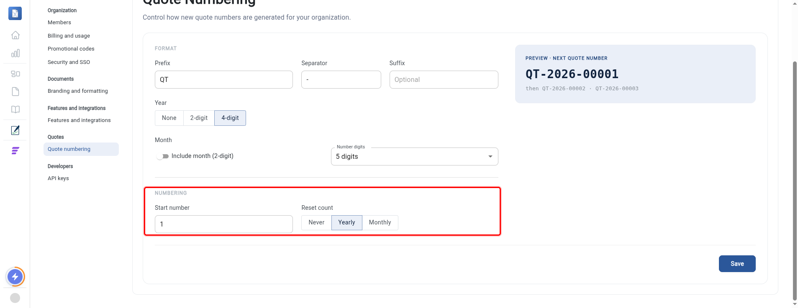Open the Number digits dropdown
Viewport: 798px width, 308px height.
(414, 156)
